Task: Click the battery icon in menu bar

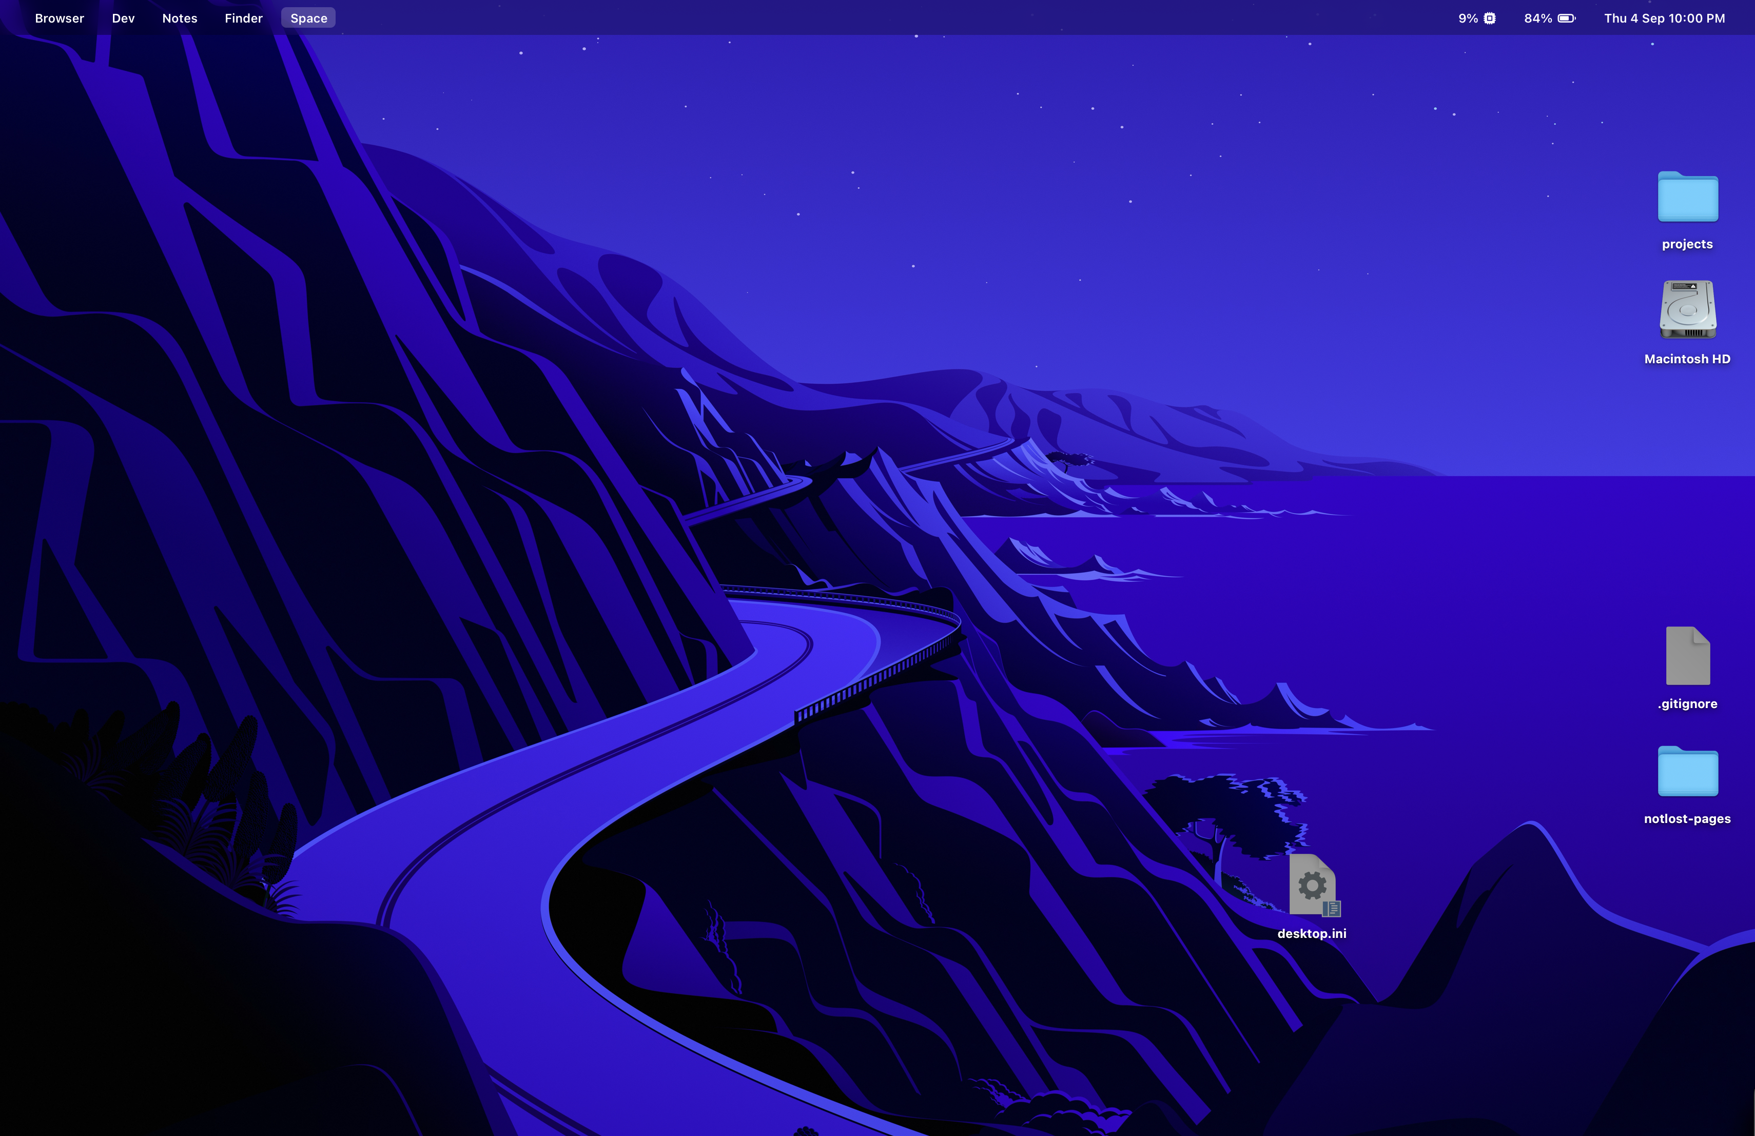Action: [x=1566, y=18]
